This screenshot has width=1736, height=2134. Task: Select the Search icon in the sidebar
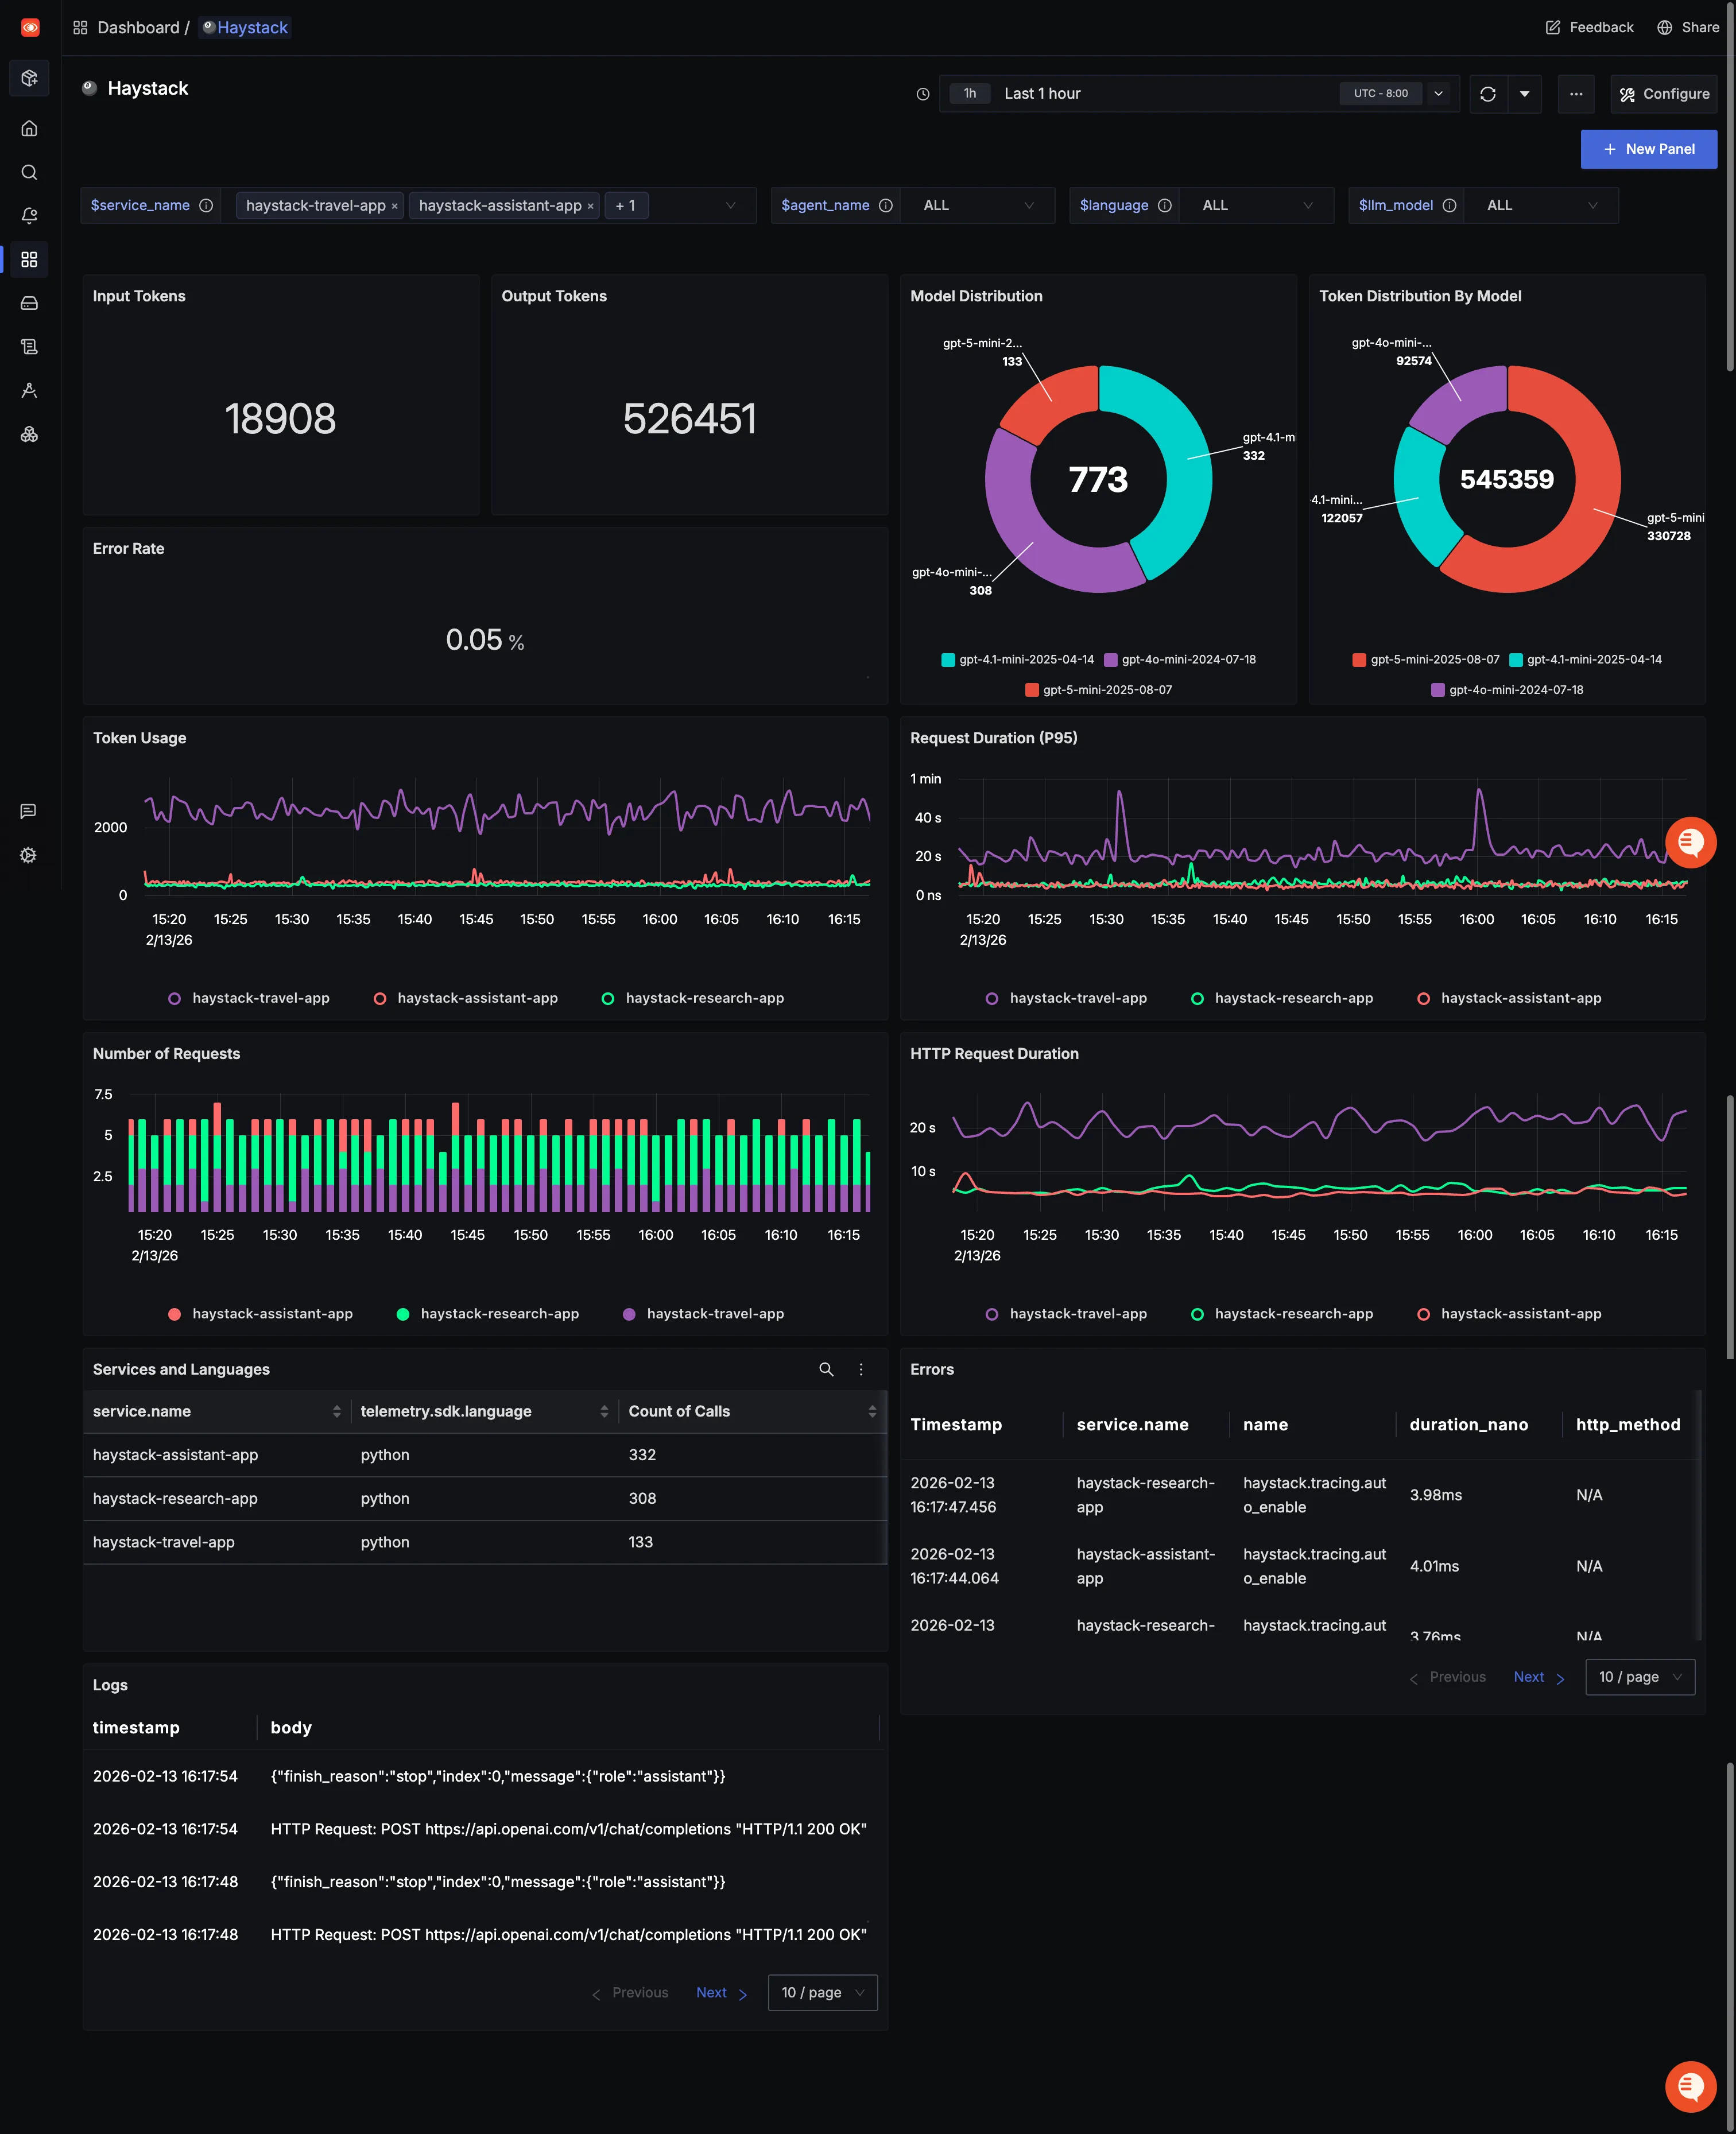click(x=29, y=172)
